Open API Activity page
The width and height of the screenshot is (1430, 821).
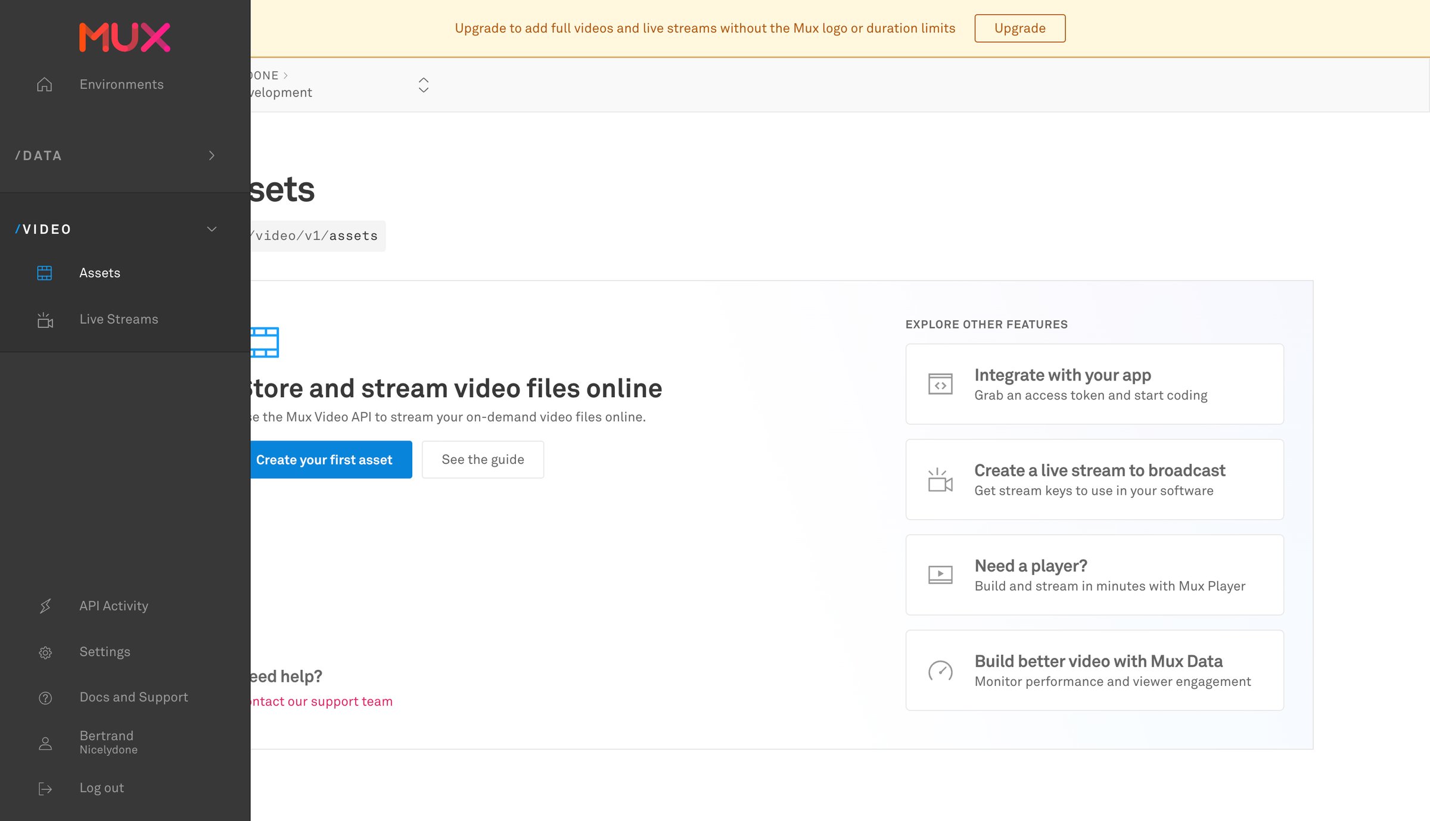[x=114, y=605]
